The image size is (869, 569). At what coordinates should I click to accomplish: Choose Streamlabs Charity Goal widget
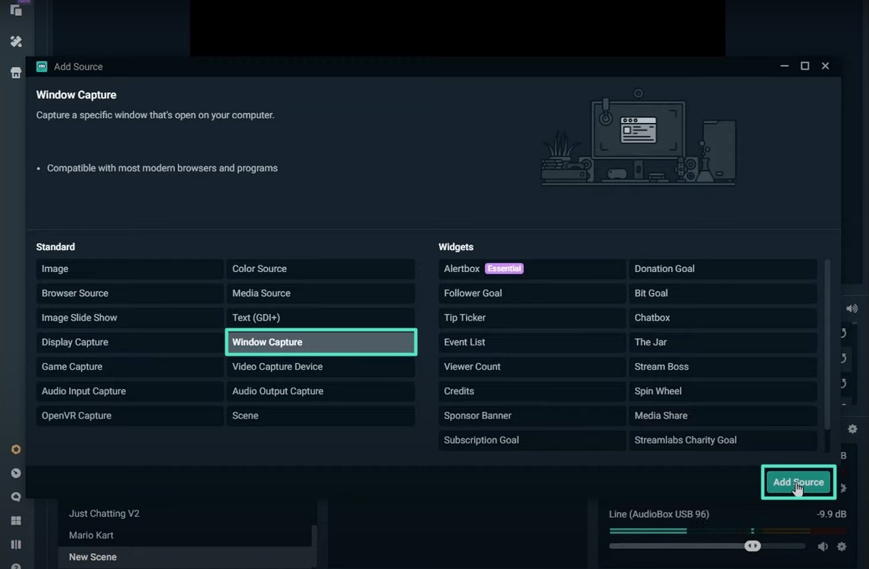pyautogui.click(x=723, y=440)
